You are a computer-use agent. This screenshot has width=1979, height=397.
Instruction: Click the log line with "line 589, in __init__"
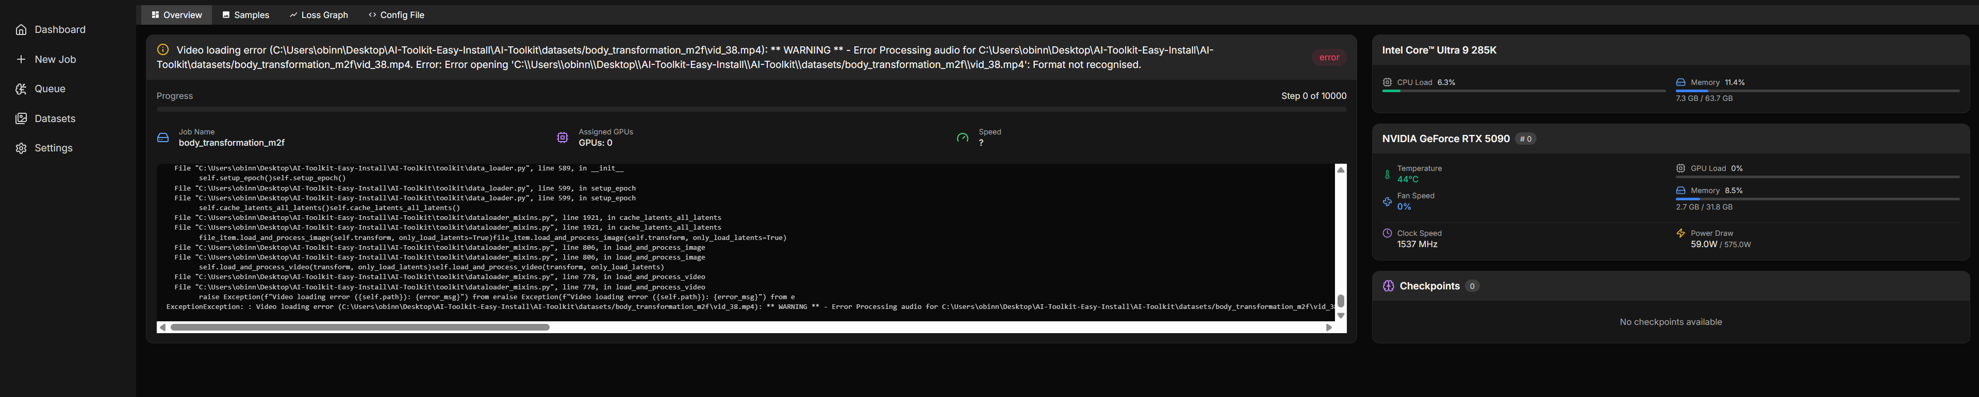[x=399, y=168]
